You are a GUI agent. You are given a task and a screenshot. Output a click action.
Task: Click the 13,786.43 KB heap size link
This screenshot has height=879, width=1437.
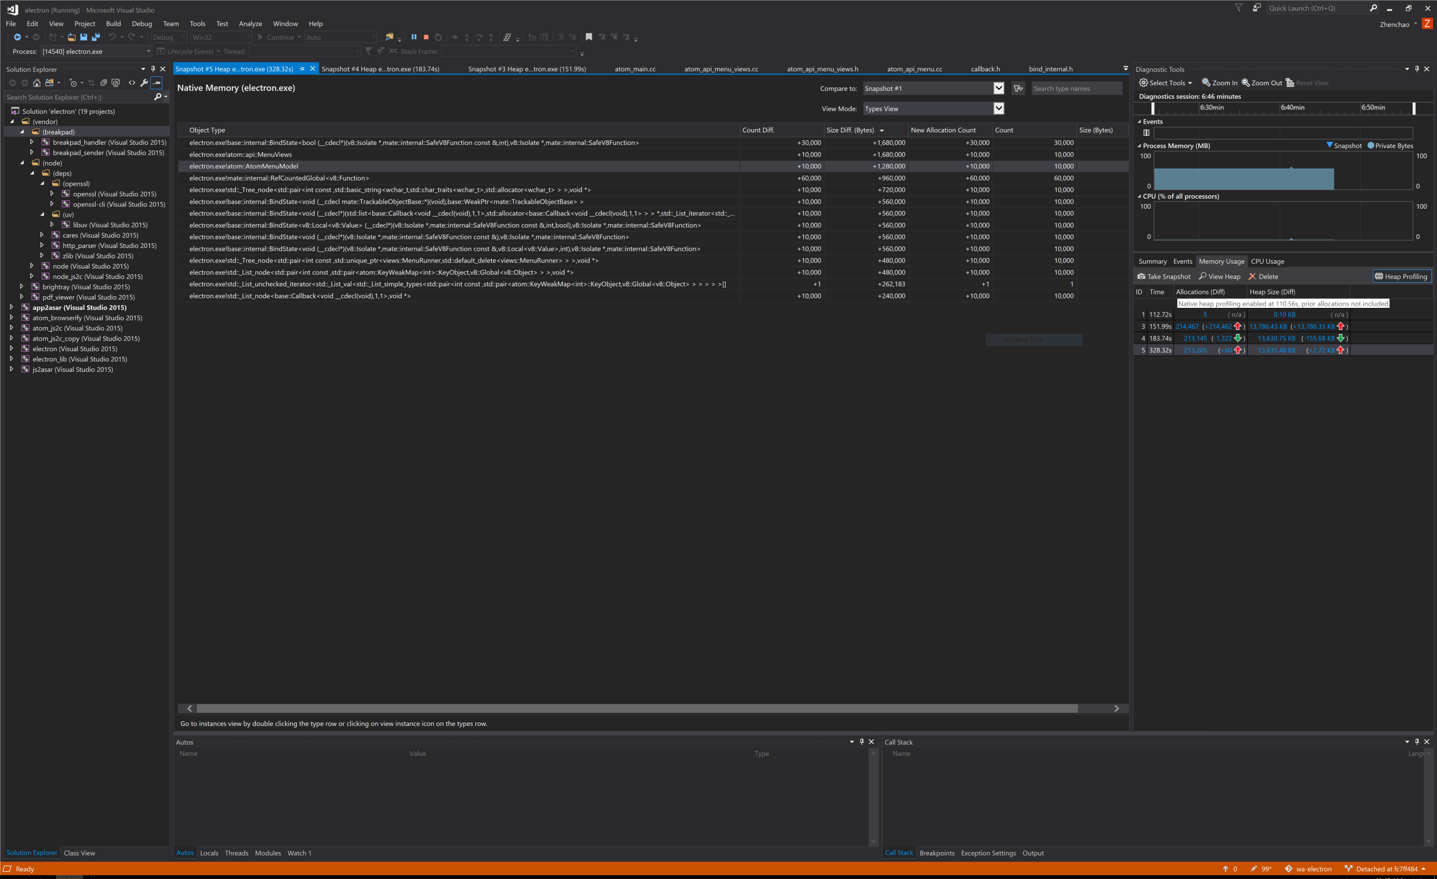coord(1268,326)
